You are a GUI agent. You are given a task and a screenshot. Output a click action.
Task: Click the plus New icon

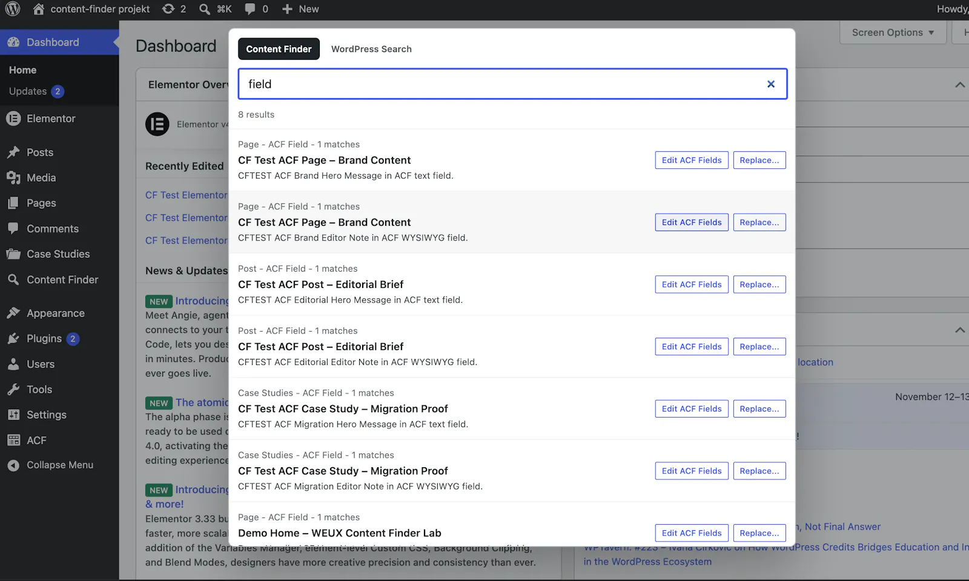(x=288, y=9)
